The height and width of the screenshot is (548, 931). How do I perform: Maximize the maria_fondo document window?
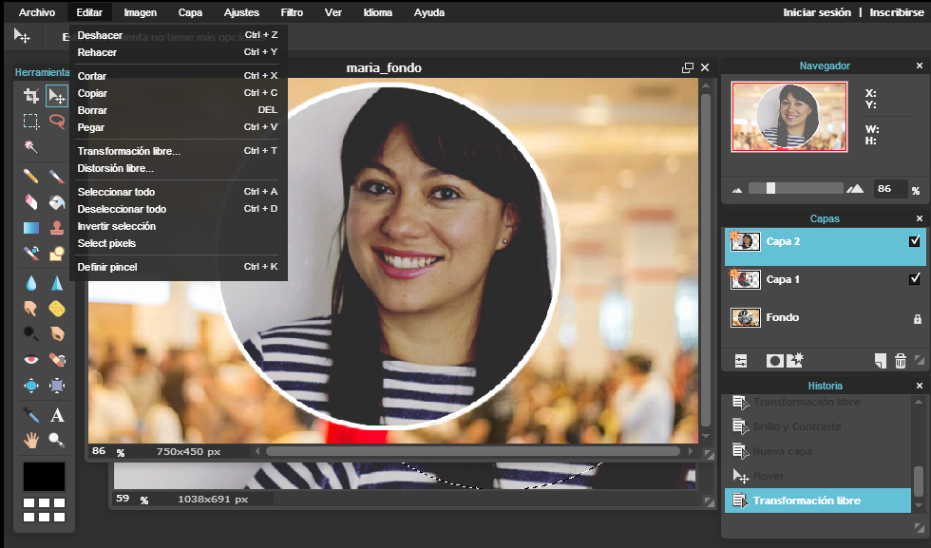[688, 67]
